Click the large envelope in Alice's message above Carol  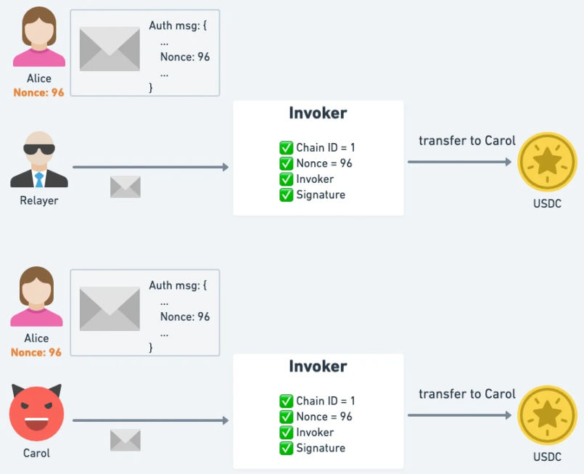click(110, 309)
